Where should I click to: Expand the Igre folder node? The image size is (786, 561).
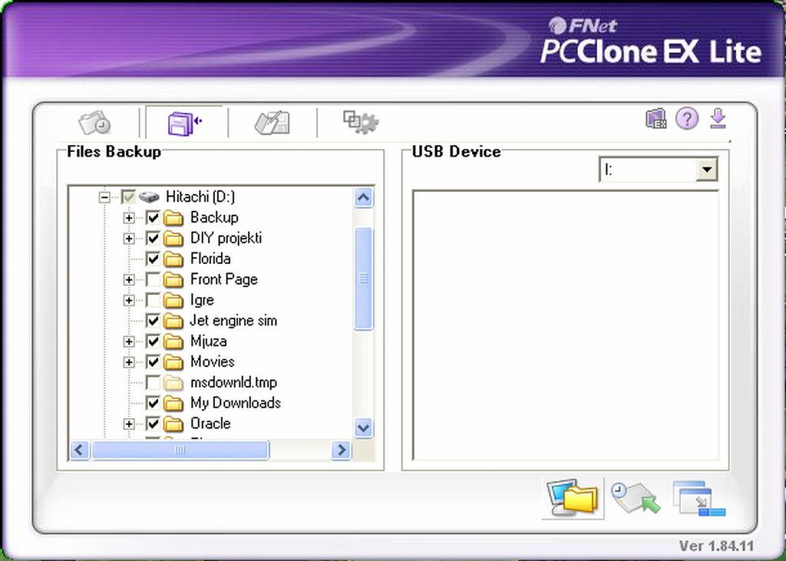click(129, 300)
